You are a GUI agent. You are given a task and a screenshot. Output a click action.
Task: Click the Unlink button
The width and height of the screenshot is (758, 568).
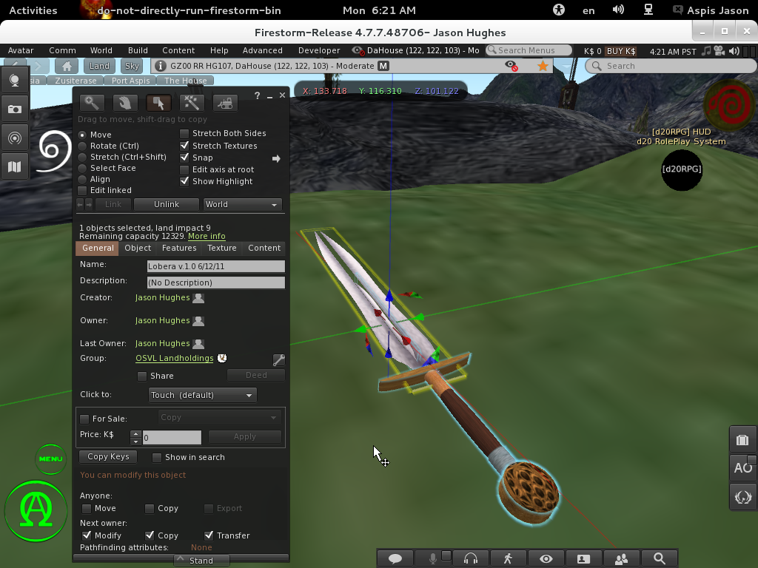click(x=167, y=204)
